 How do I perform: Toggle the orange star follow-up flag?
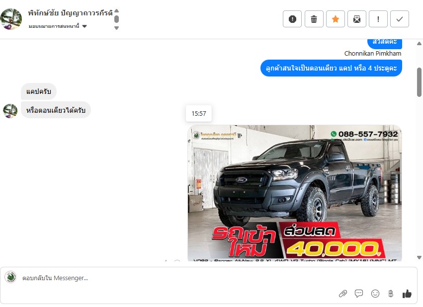point(336,19)
